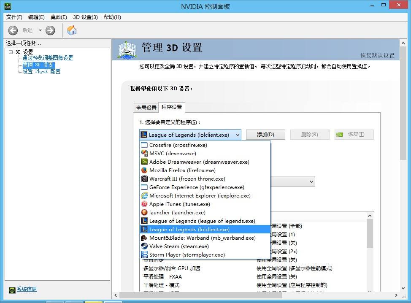Open the 3D 设置(3) menu
This screenshot has width=411, height=303.
86,17
